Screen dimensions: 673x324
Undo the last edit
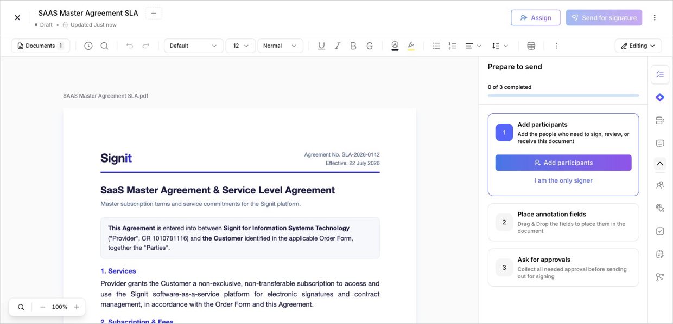point(129,46)
